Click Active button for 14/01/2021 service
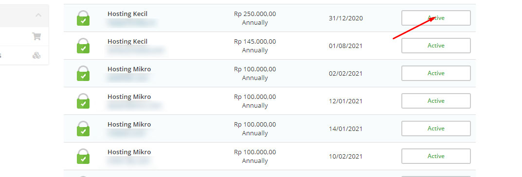Screen dimensions: 522x177 coord(436,128)
